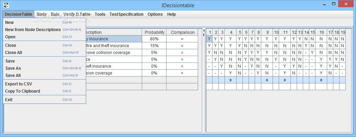Select Close in the menu
Screen dimensions: 356x137
point(45,45)
